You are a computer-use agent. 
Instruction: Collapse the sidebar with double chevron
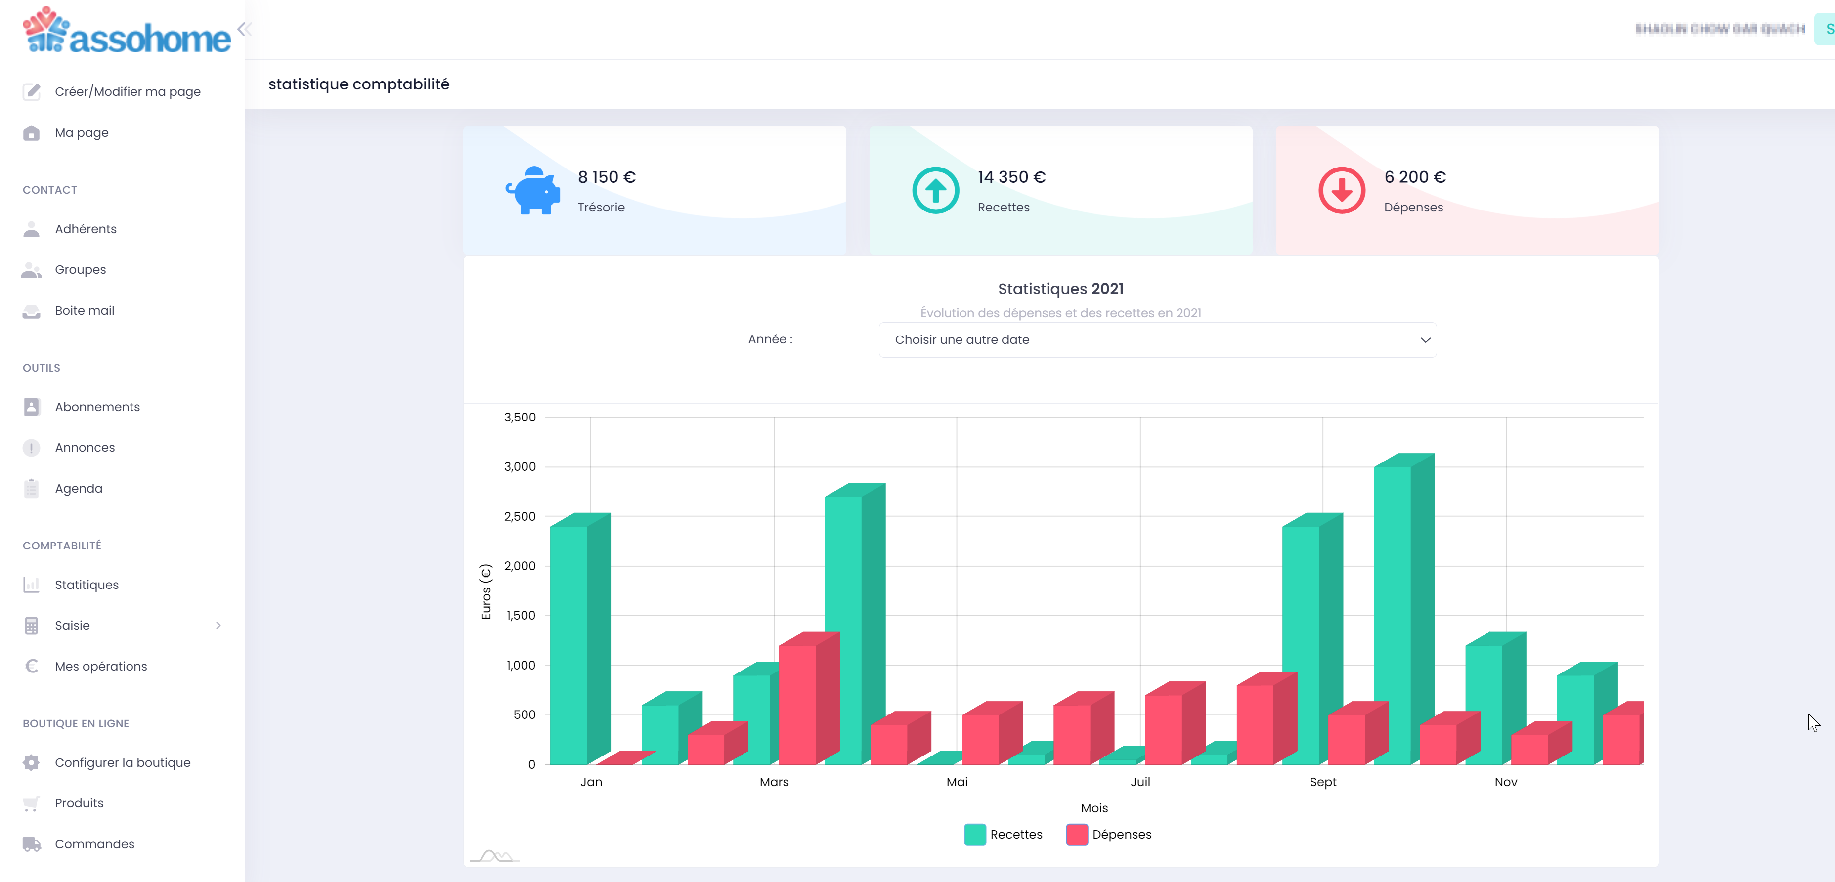[244, 29]
